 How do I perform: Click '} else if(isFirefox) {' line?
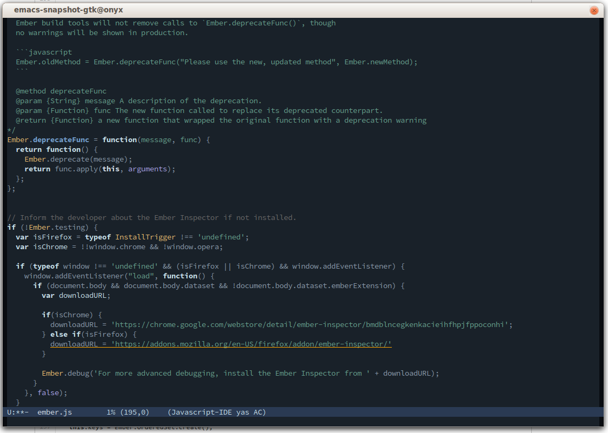tap(89, 334)
